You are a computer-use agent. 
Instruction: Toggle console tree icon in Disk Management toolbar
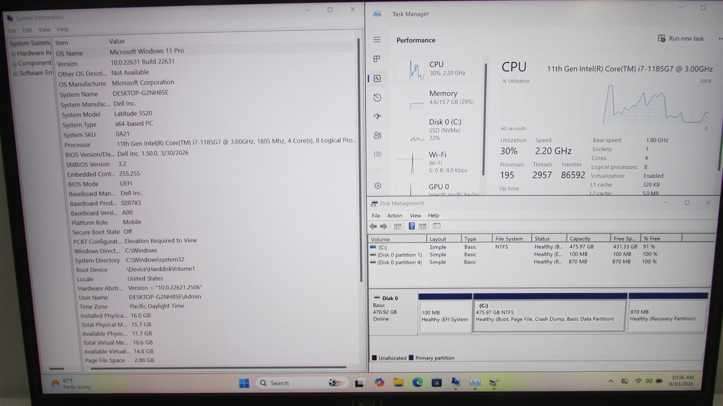point(398,226)
